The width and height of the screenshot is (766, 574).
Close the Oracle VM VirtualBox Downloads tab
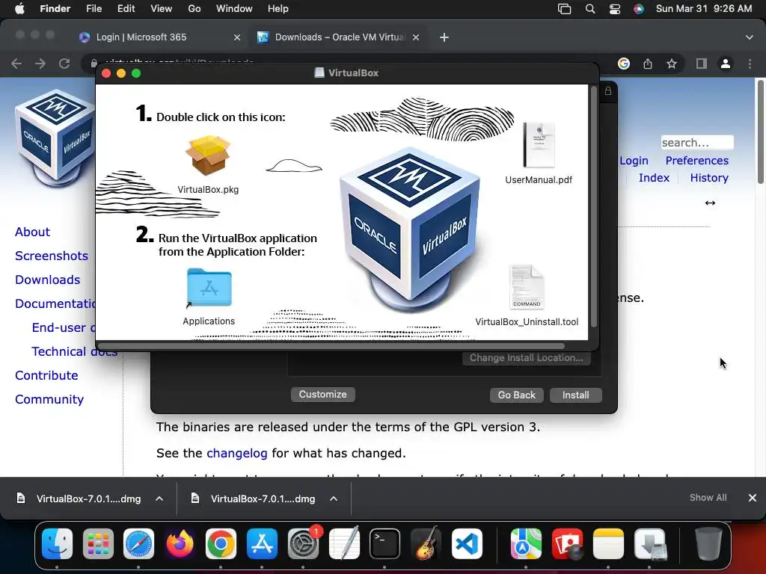tap(416, 37)
